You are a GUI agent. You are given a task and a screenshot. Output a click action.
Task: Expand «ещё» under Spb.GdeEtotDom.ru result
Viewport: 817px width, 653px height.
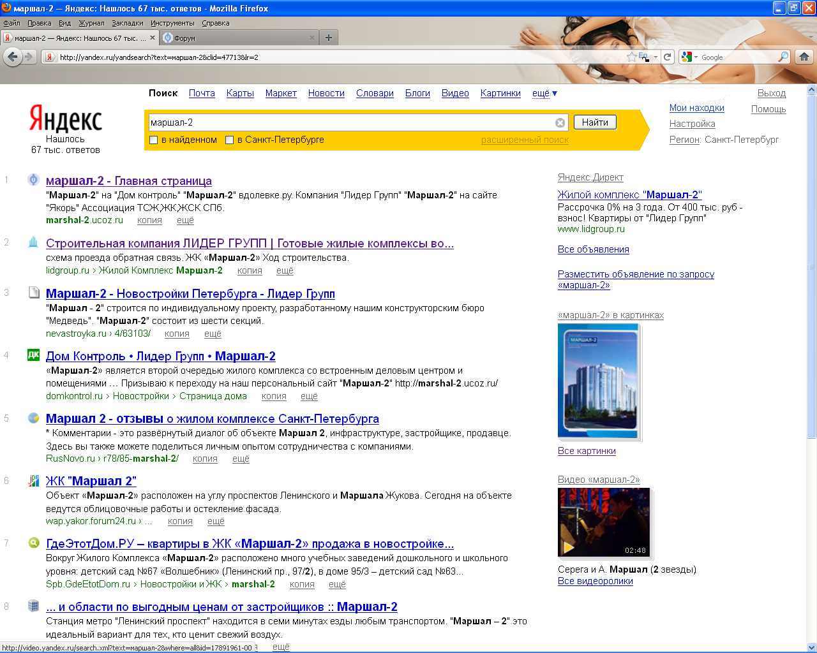click(x=337, y=584)
